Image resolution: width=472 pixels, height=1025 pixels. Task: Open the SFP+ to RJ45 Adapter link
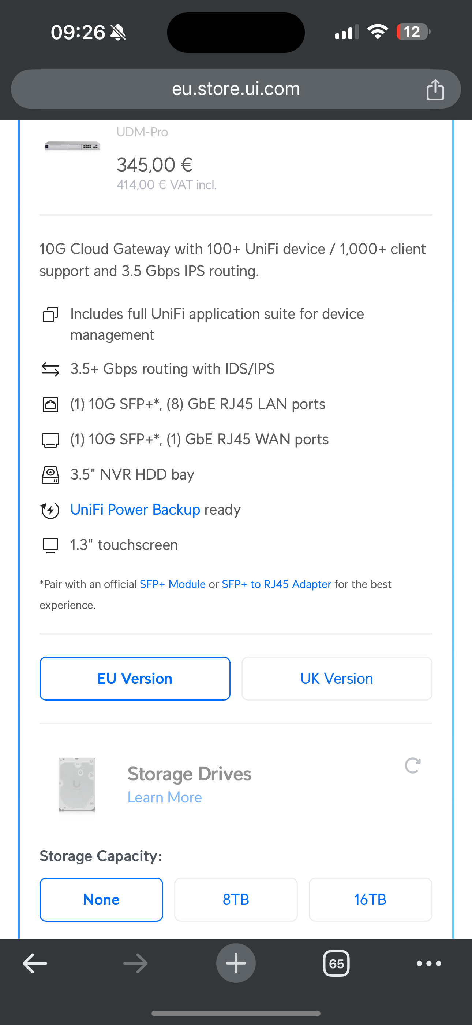click(276, 584)
